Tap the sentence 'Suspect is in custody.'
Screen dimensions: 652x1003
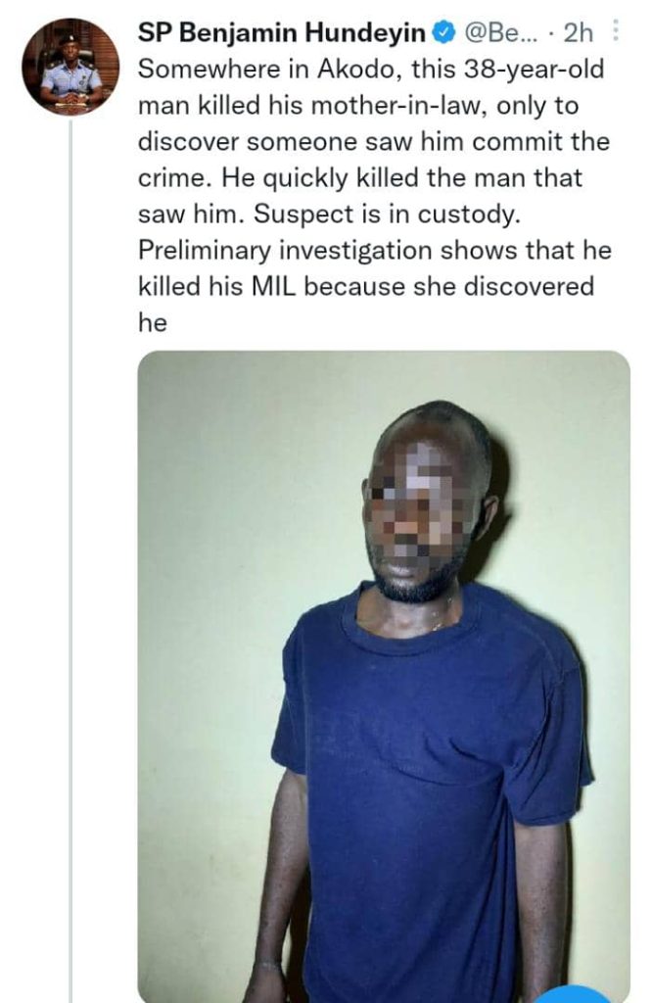(388, 215)
